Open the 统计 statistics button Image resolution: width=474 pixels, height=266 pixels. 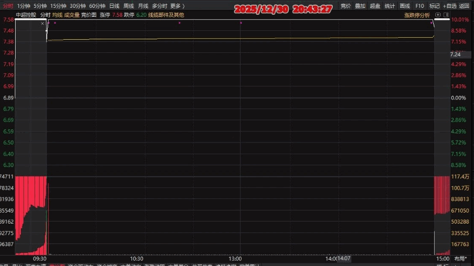[390, 6]
